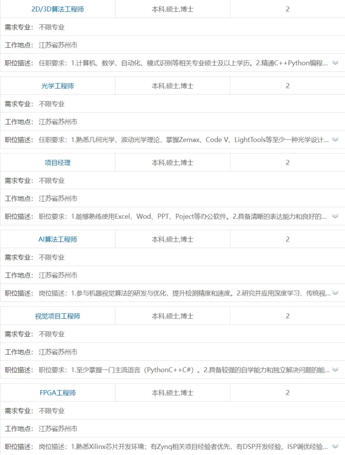Expand the FPGA工程师 description double-arrow icon
345x455 pixels.
tap(335, 446)
